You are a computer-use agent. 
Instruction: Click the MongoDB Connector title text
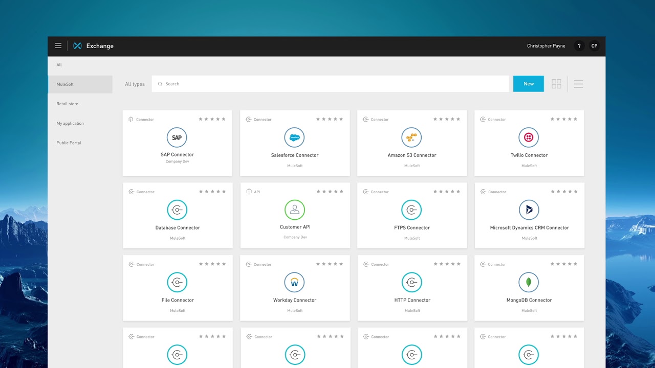[x=529, y=301]
